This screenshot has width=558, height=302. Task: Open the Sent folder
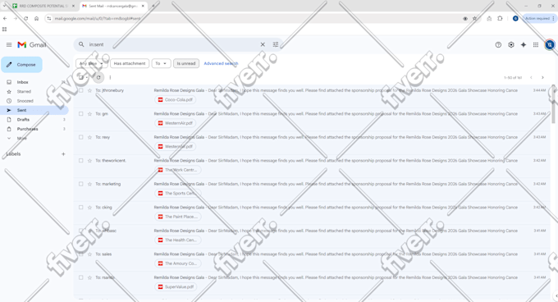[21, 110]
